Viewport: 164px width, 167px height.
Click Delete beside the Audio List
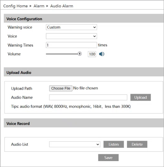point(137,144)
